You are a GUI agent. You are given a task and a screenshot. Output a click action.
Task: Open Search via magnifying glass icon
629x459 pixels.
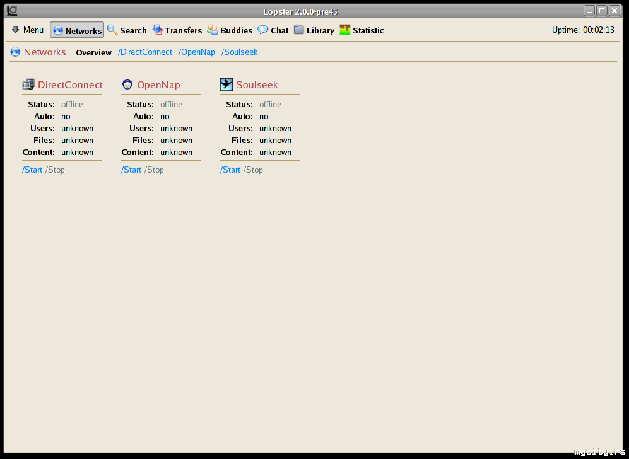pos(112,30)
